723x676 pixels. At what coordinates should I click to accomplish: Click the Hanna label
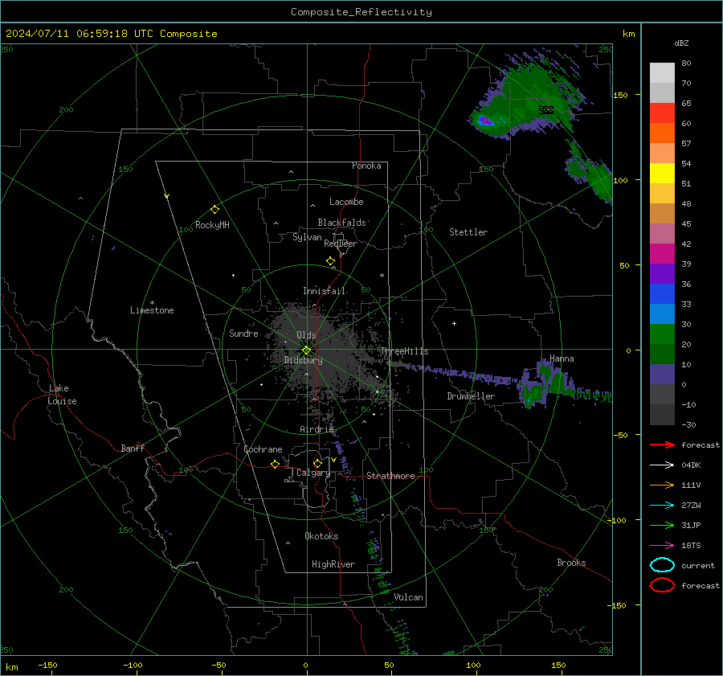point(562,358)
